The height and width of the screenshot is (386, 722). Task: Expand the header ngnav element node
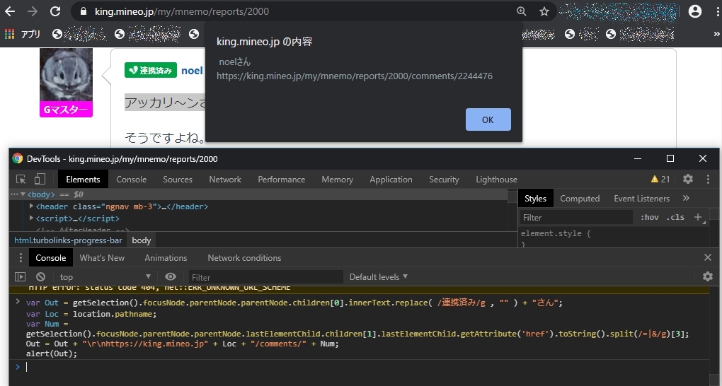tap(31, 206)
